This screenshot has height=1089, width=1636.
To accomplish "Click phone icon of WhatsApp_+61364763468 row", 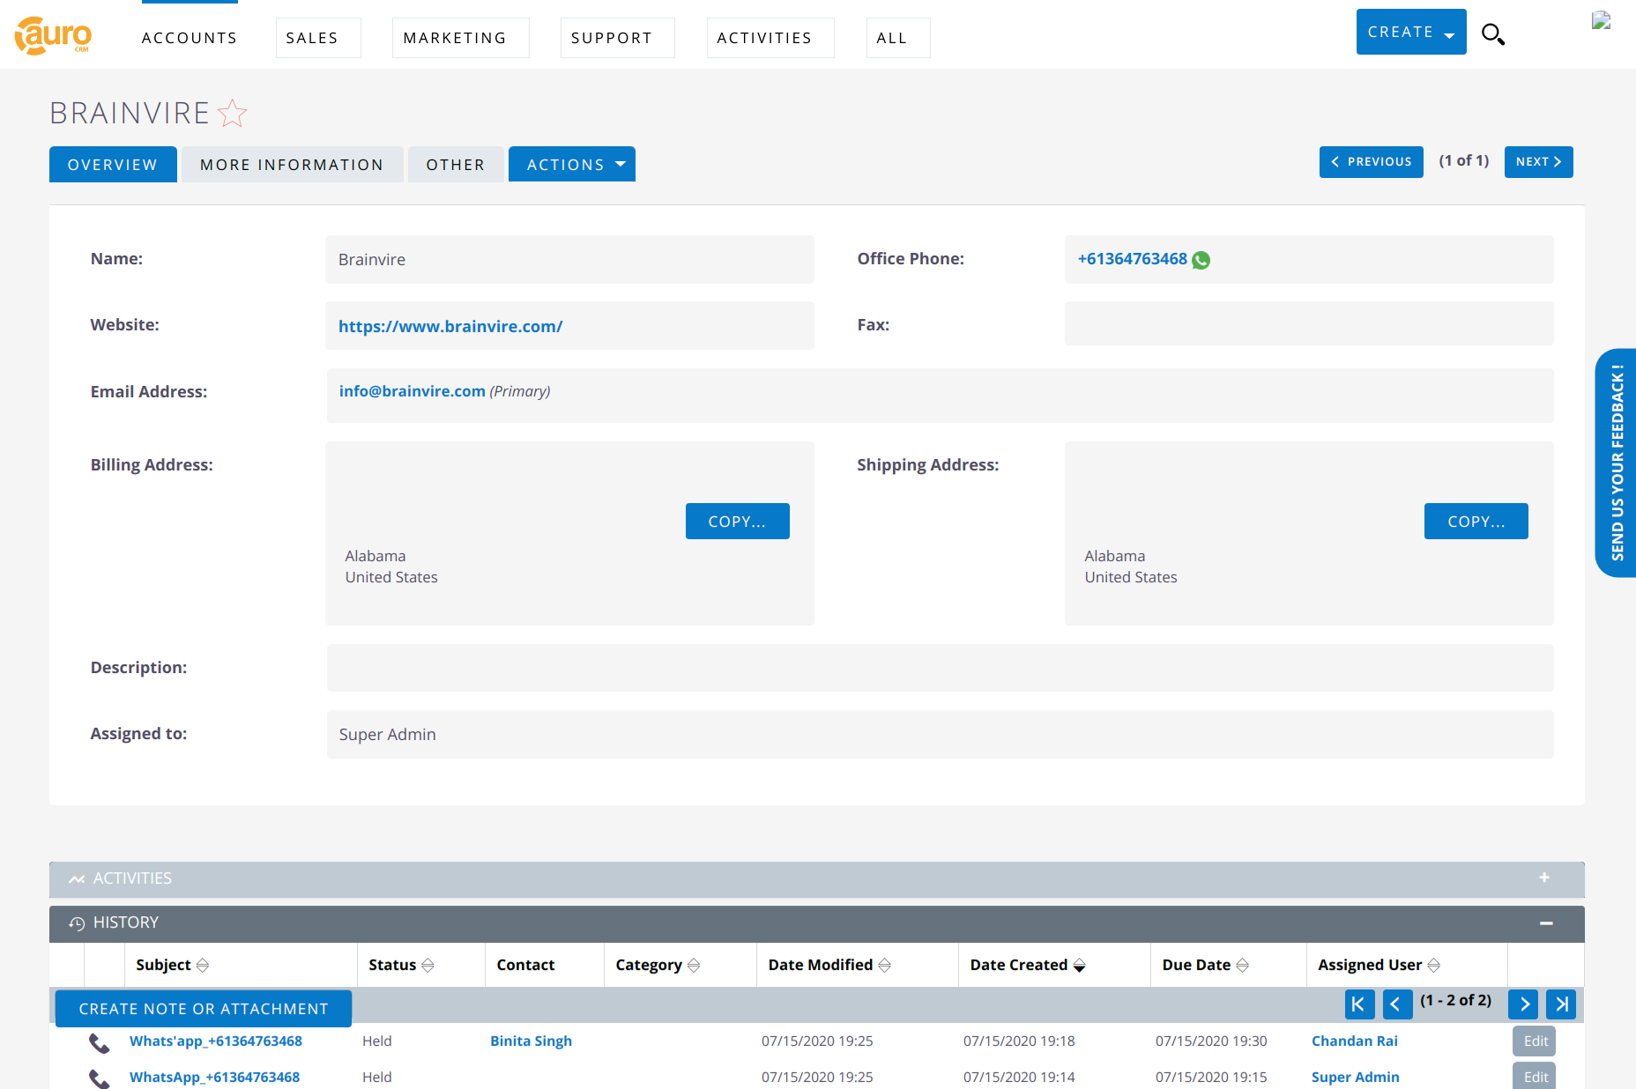I will (x=100, y=1078).
